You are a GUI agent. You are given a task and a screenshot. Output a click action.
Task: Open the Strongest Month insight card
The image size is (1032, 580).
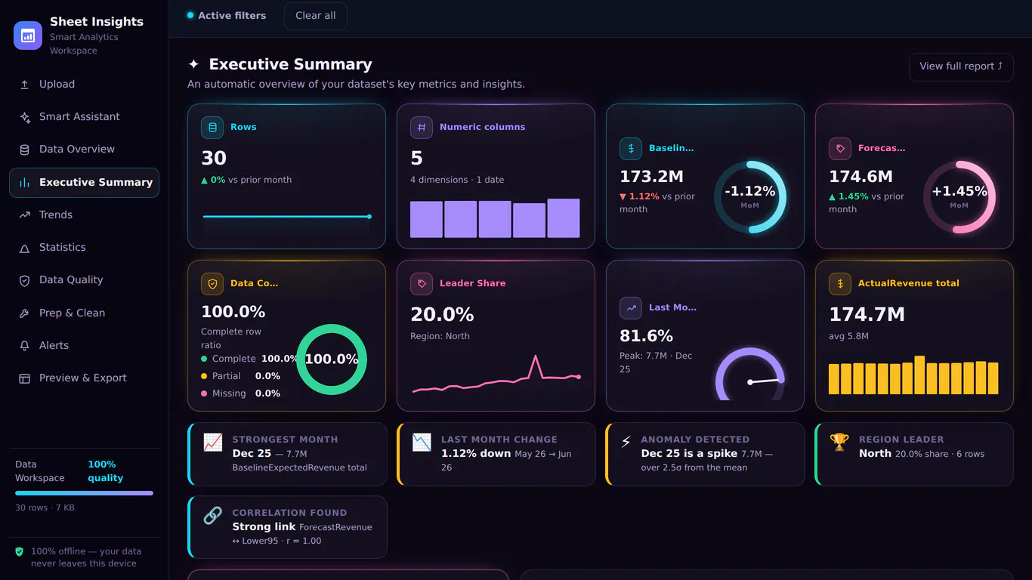tap(287, 454)
